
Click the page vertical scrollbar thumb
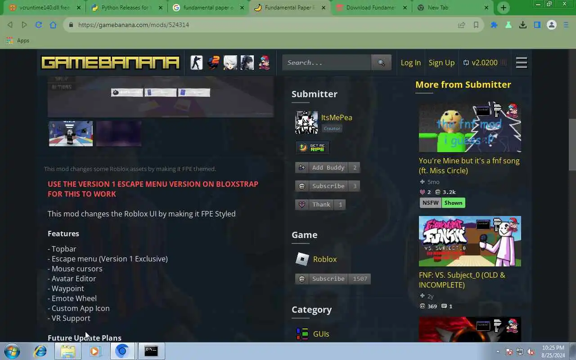(572, 144)
